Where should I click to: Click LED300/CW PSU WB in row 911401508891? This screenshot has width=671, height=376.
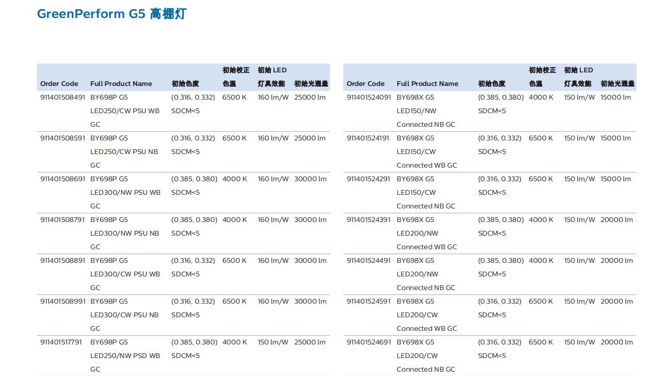point(125,274)
